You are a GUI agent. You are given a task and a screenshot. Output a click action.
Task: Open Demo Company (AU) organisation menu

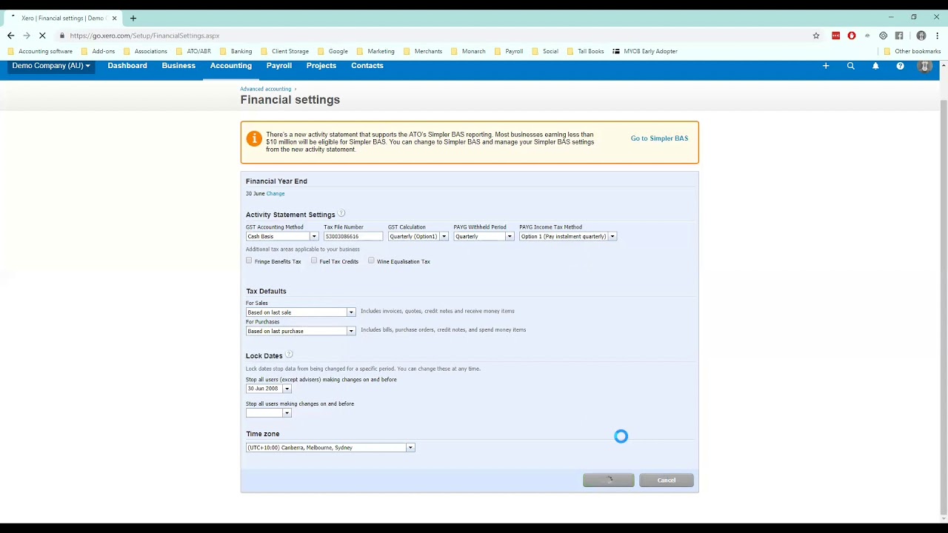(x=51, y=66)
